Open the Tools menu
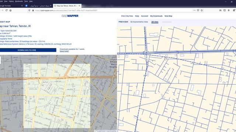This screenshot has width=236, height=132. 26,1
